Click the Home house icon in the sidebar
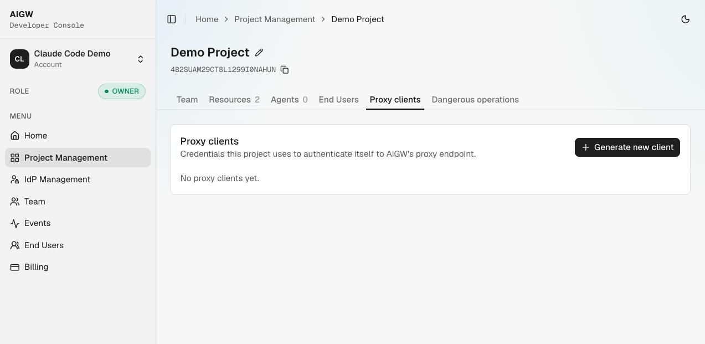The width and height of the screenshot is (705, 344). click(x=15, y=136)
